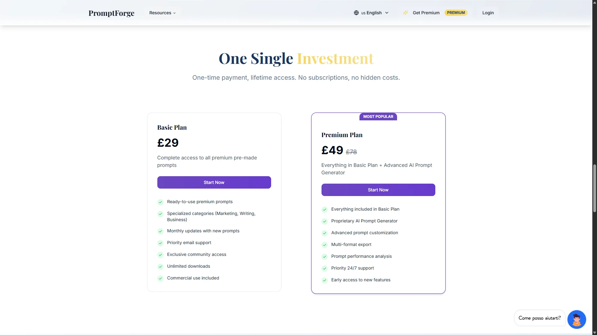Click checkmark beside Multi-format export

325,245
